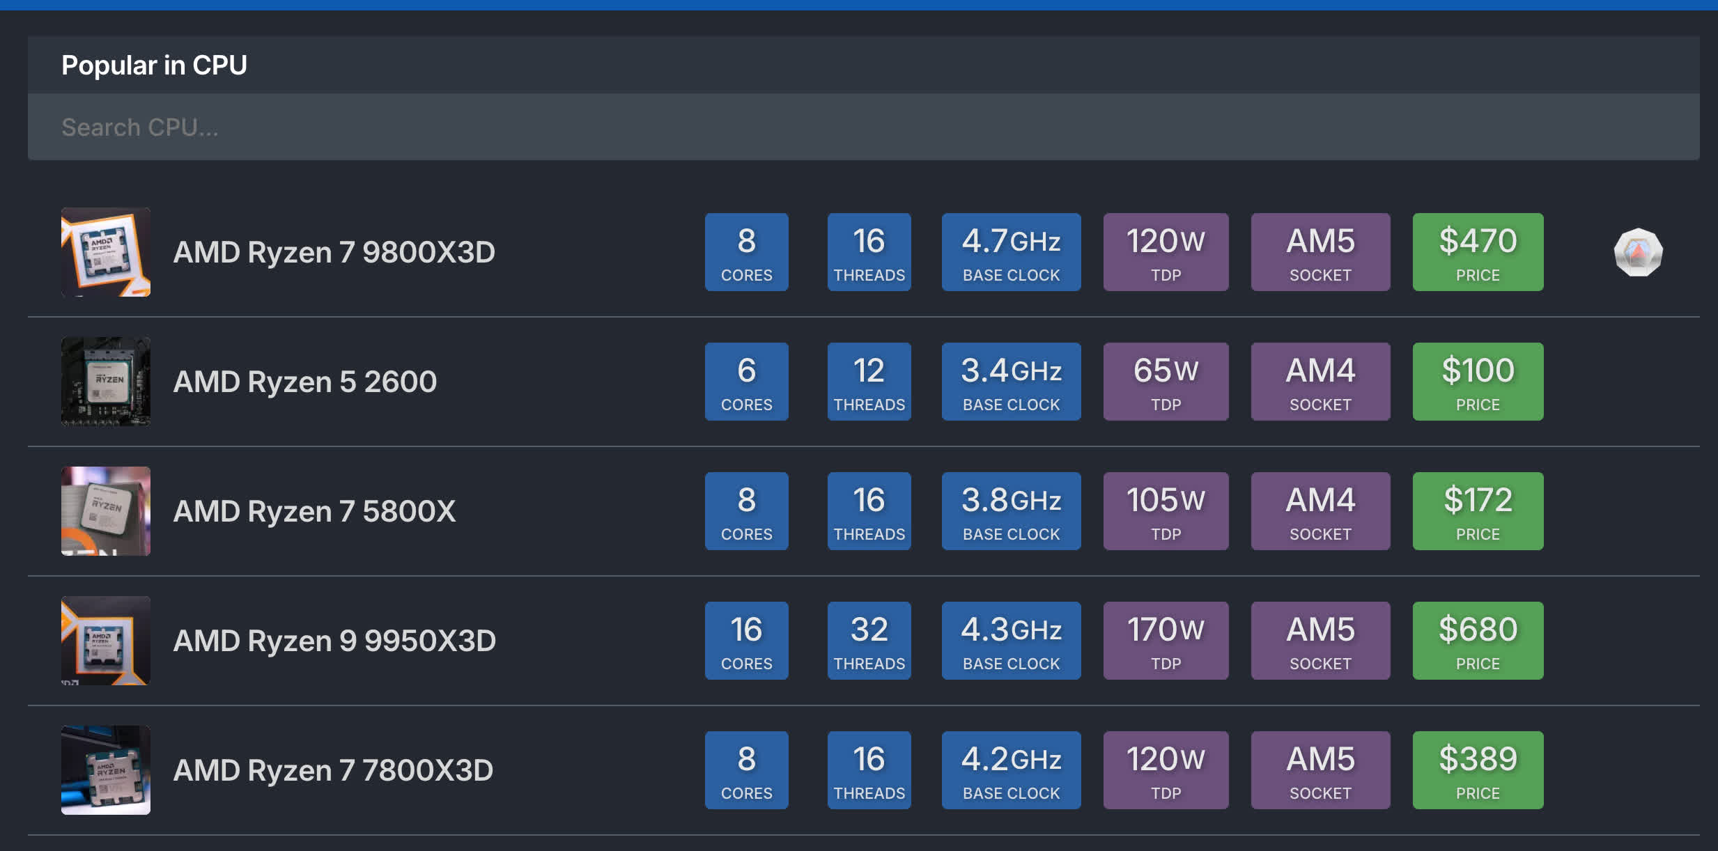Click the 3.8GHz base clock badge

click(1011, 511)
